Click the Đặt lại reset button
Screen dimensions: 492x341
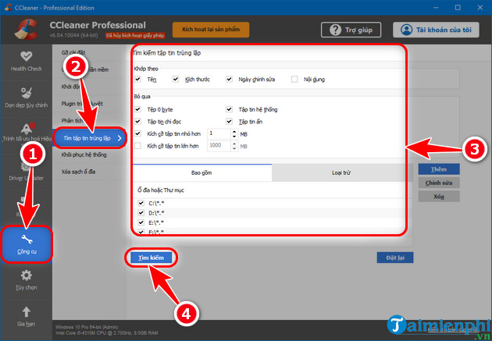click(395, 258)
